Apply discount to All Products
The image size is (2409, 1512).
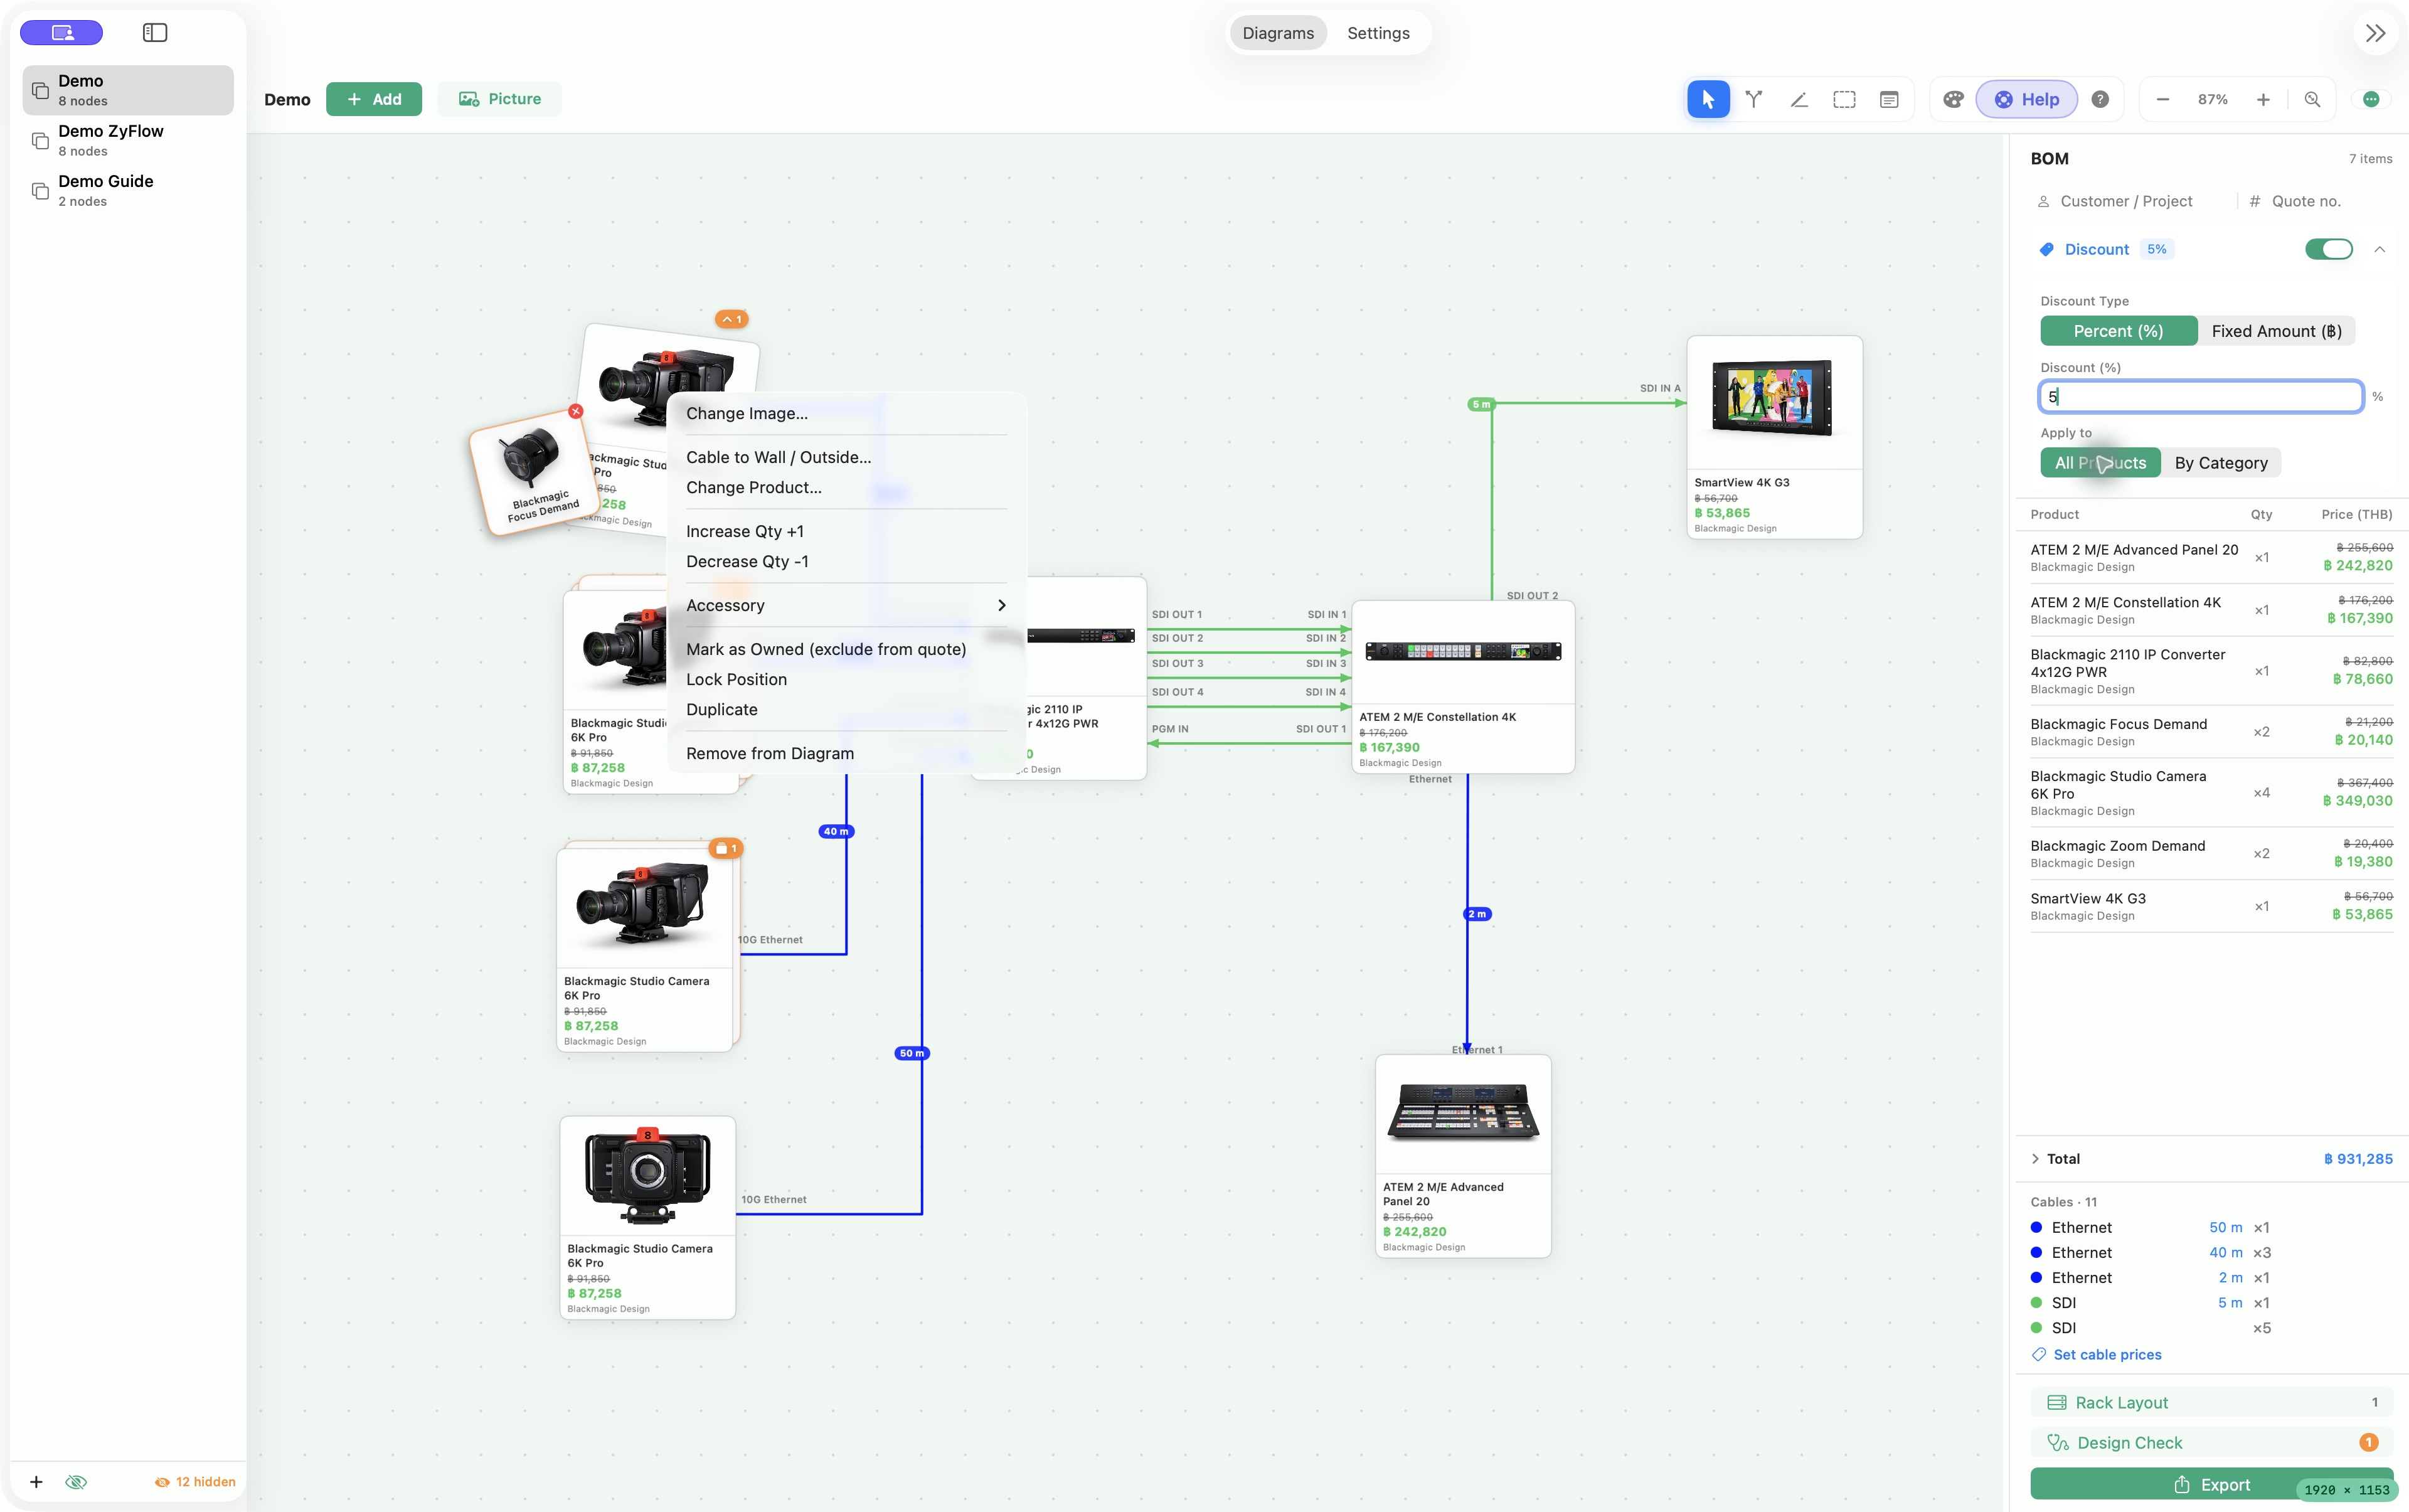click(2100, 463)
